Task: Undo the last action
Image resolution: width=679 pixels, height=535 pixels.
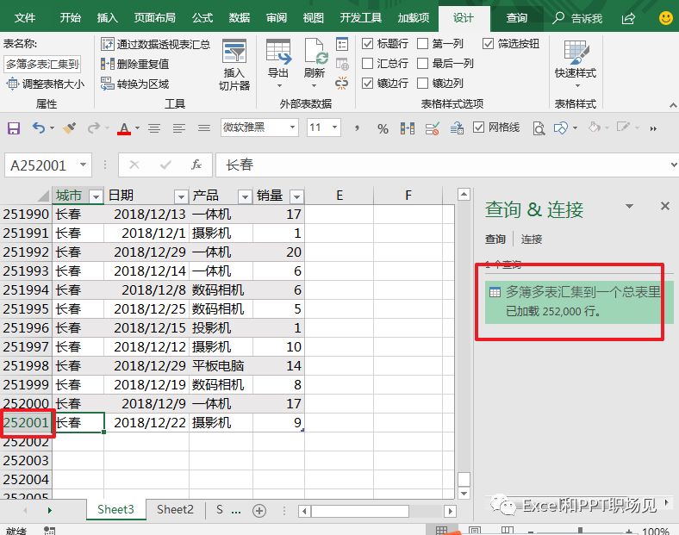Action: coord(39,128)
